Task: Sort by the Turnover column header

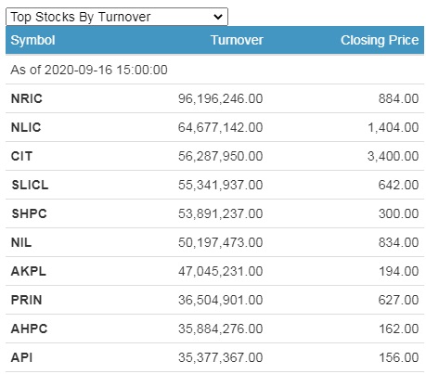Action: coord(237,40)
